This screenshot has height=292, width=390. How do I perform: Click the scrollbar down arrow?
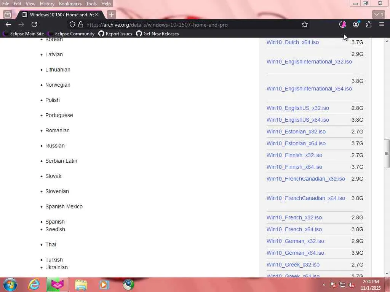387,274
